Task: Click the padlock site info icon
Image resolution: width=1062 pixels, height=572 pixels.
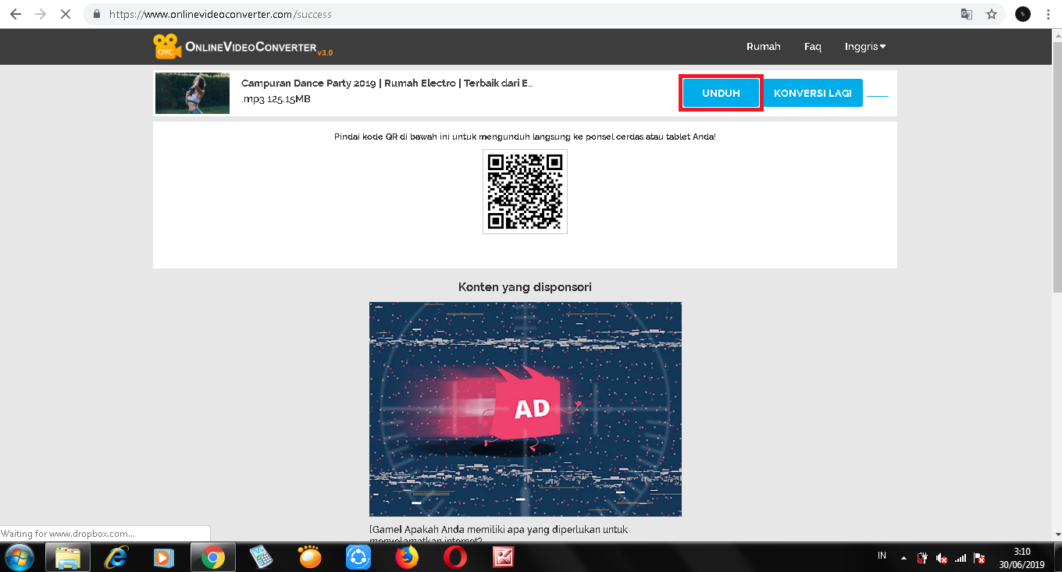Action: 97,14
